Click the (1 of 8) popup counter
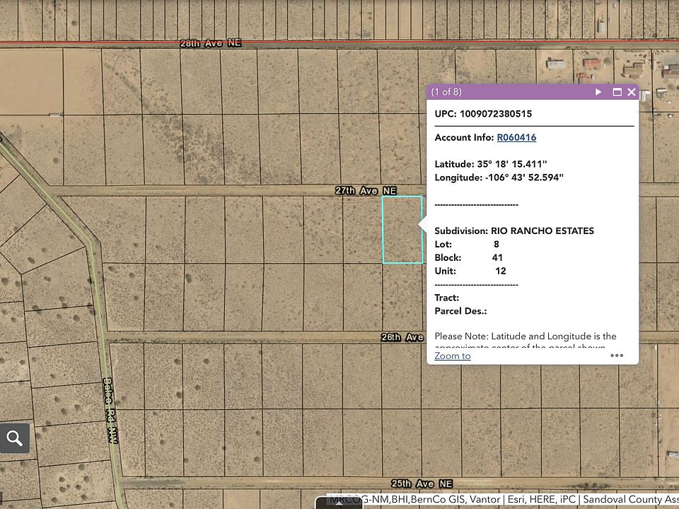Screen dimensions: 679x509 point(446,92)
